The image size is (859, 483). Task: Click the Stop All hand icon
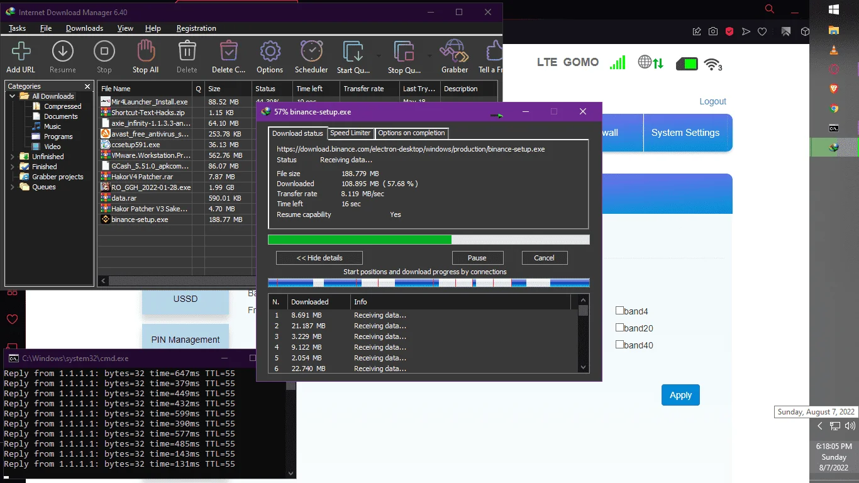point(145,51)
